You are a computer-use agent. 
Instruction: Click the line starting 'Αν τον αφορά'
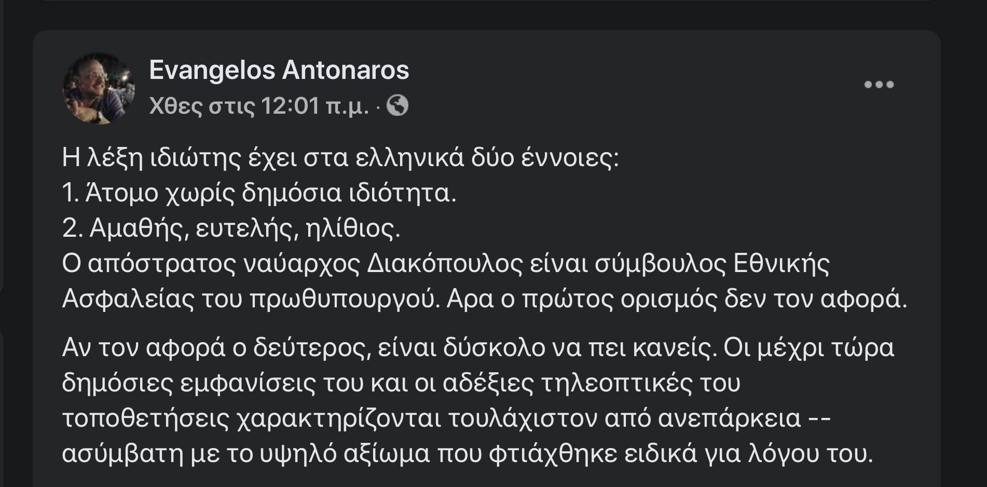pyautogui.click(x=478, y=348)
